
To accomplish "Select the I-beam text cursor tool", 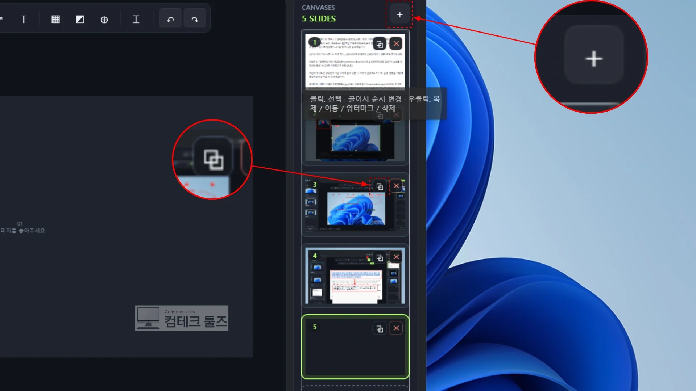I will point(136,19).
